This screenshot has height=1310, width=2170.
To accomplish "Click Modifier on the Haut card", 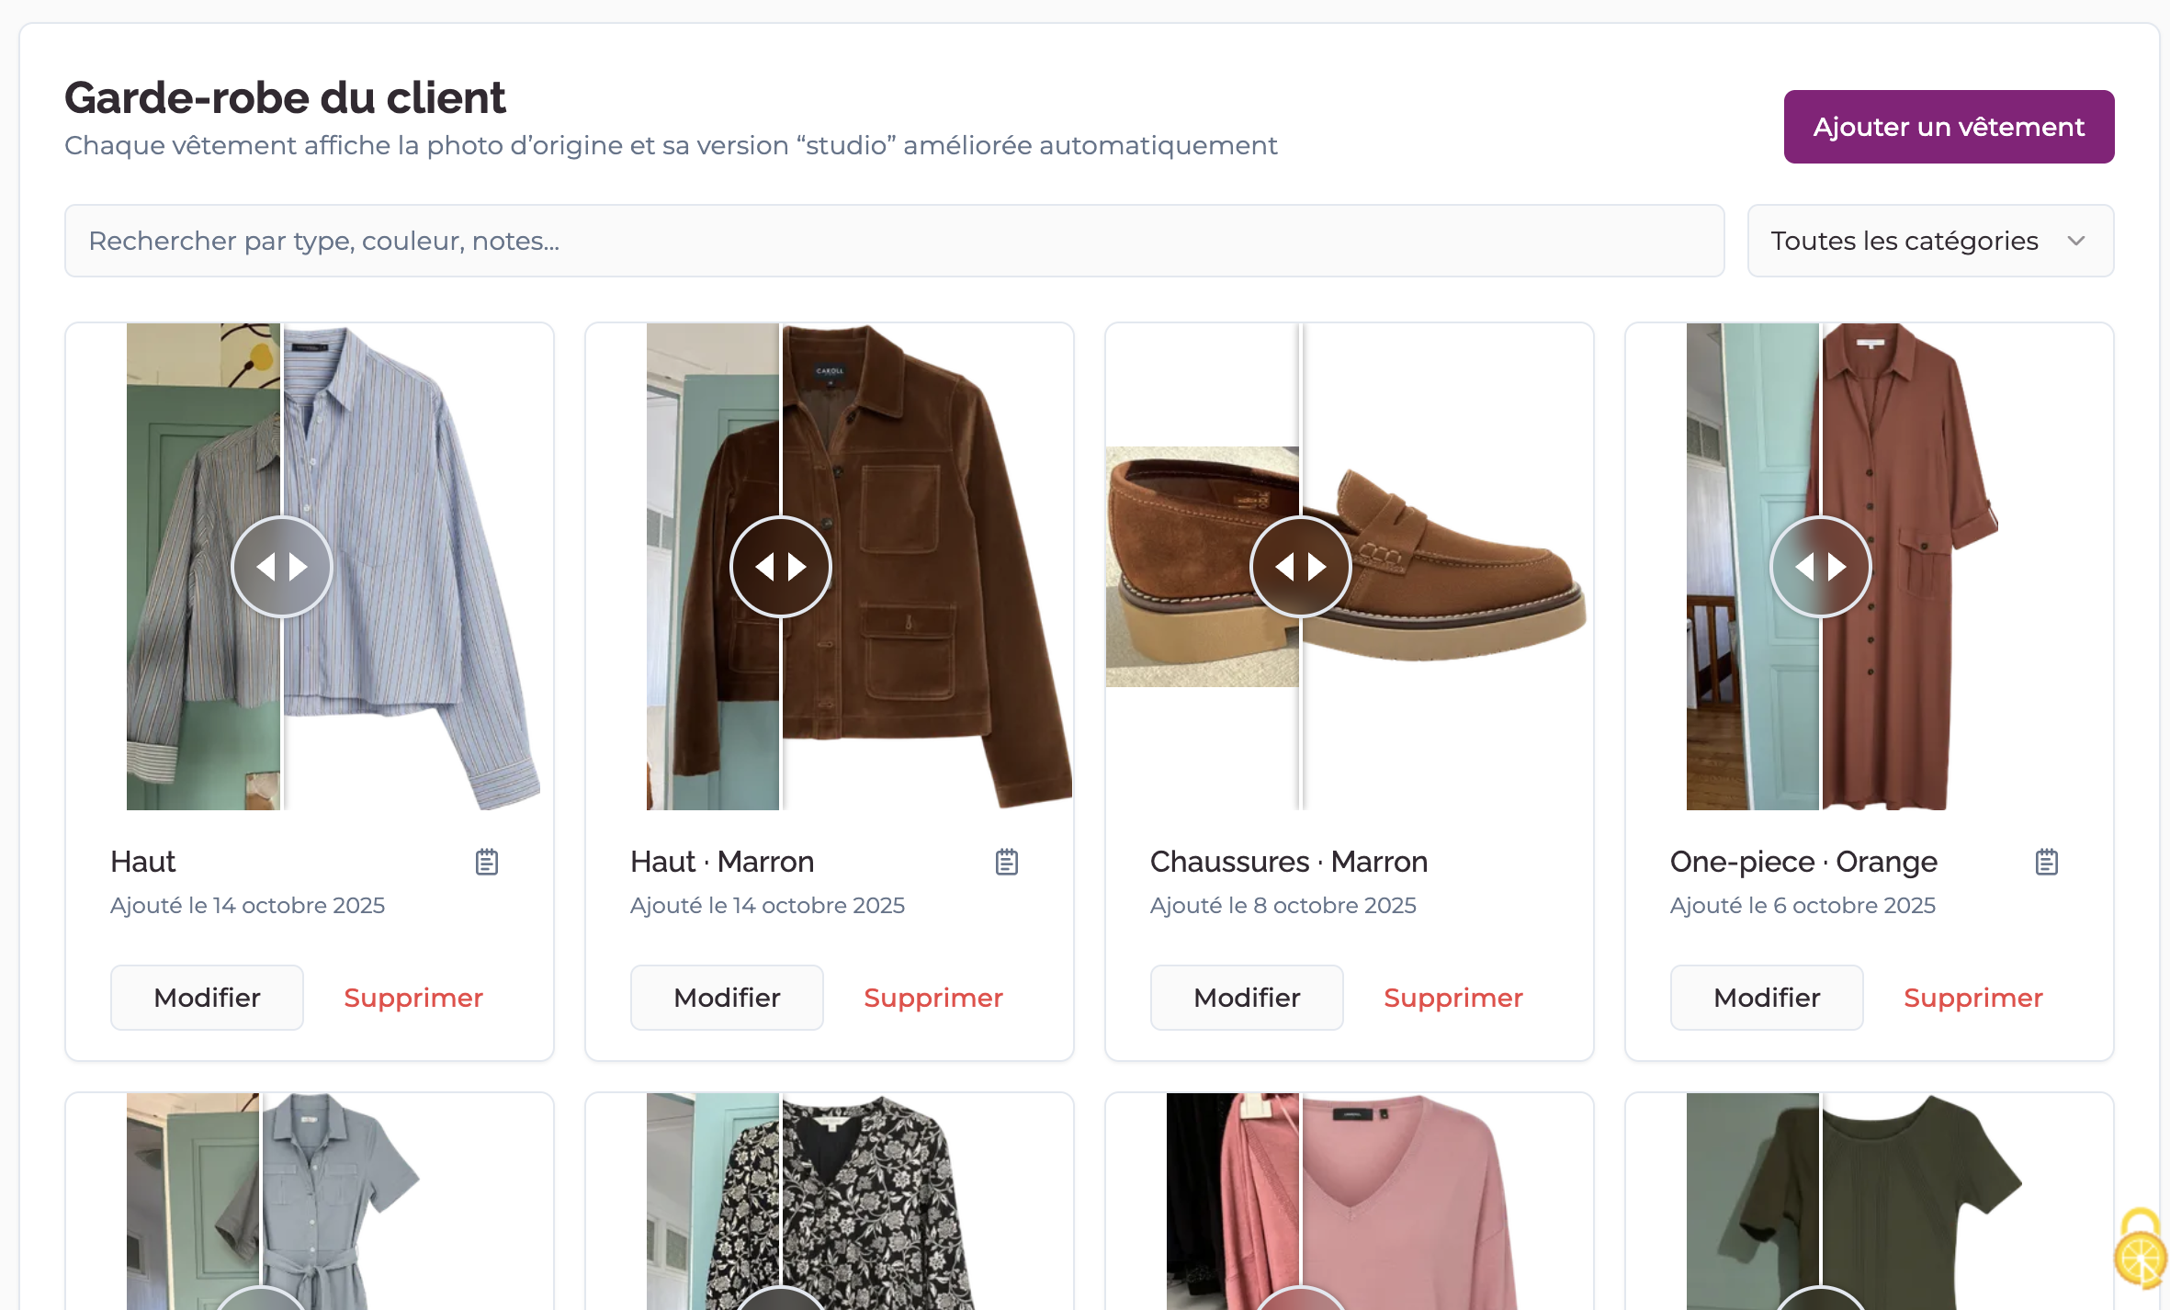I will tap(207, 998).
